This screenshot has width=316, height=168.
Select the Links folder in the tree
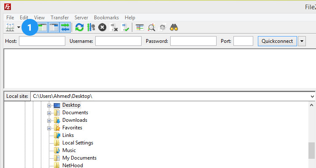tap(68, 135)
